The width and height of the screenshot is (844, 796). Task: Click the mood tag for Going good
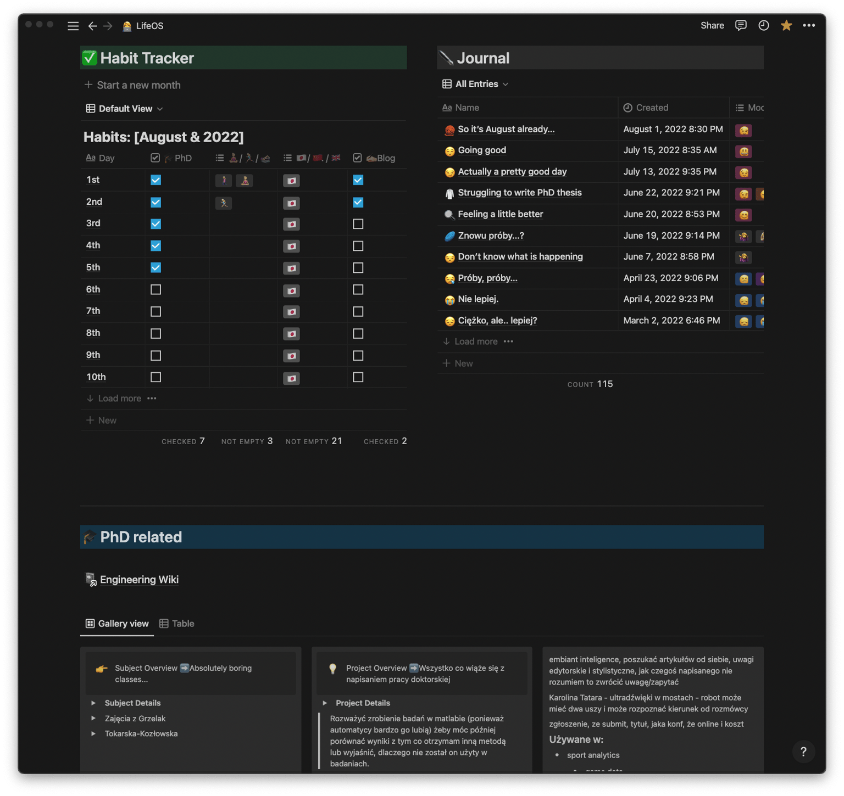point(744,151)
